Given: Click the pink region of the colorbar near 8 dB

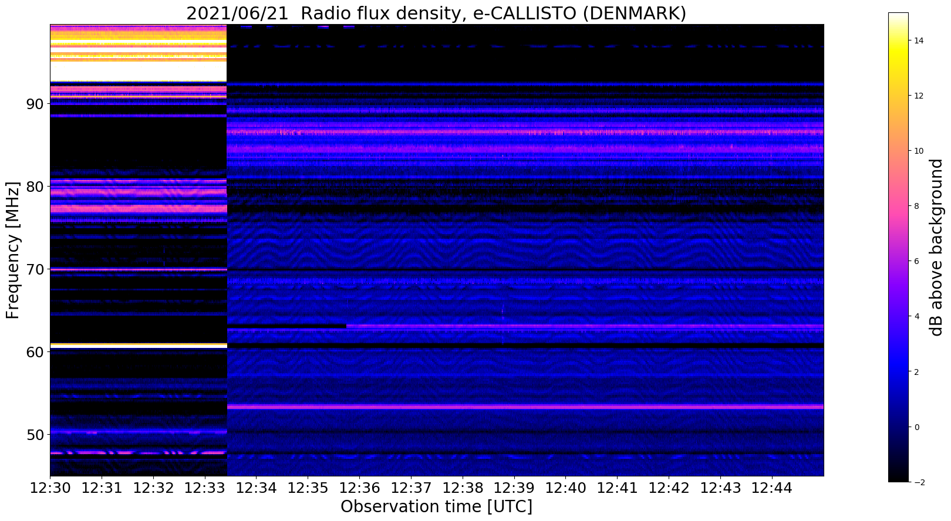Looking at the screenshot, I should [x=898, y=206].
